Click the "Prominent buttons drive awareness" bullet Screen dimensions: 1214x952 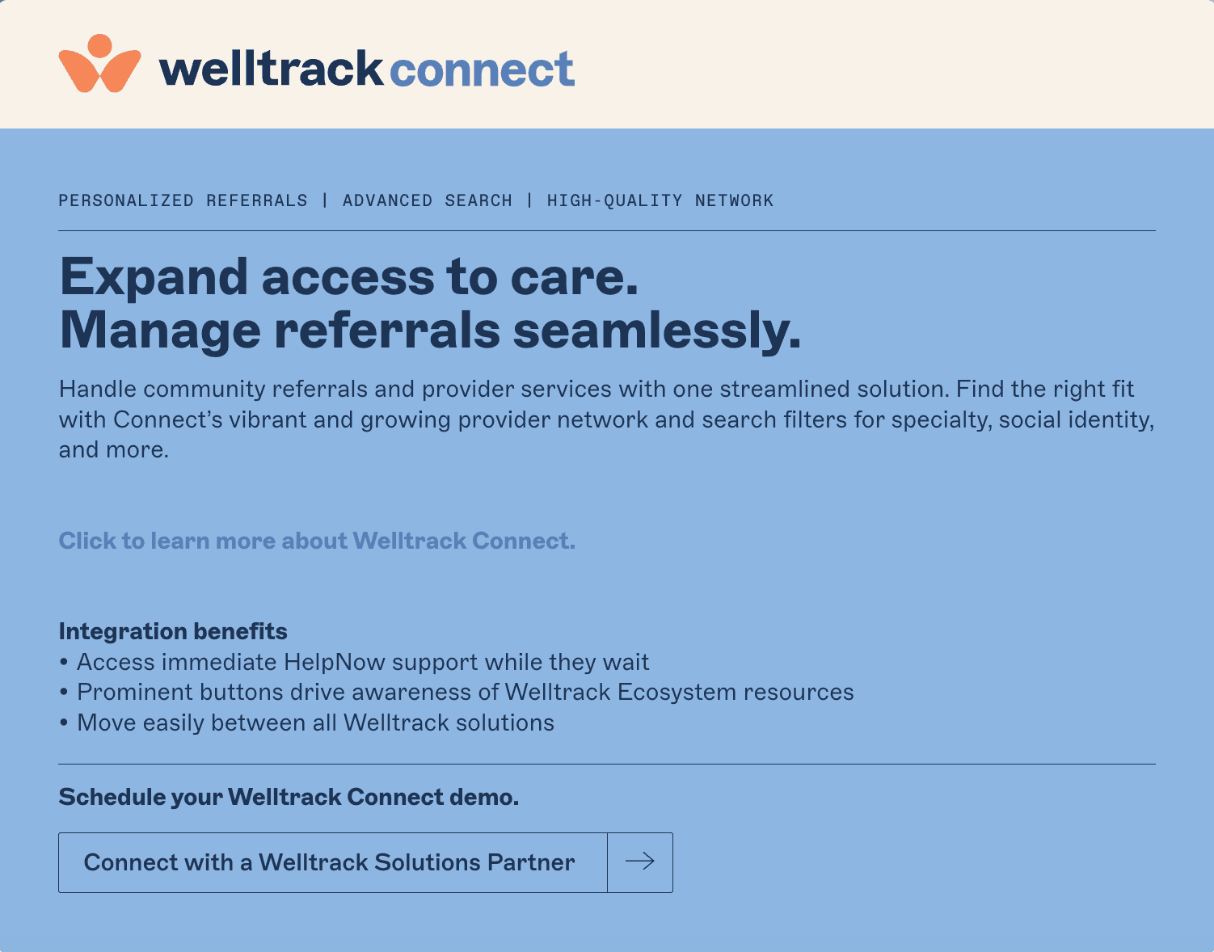click(465, 692)
